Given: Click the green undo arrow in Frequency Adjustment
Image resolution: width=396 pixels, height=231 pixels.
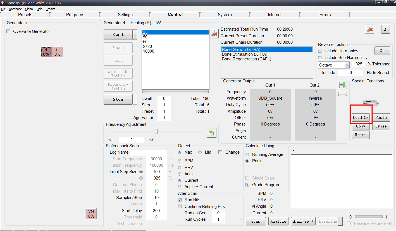Looking at the screenshot, I should click(x=212, y=133).
